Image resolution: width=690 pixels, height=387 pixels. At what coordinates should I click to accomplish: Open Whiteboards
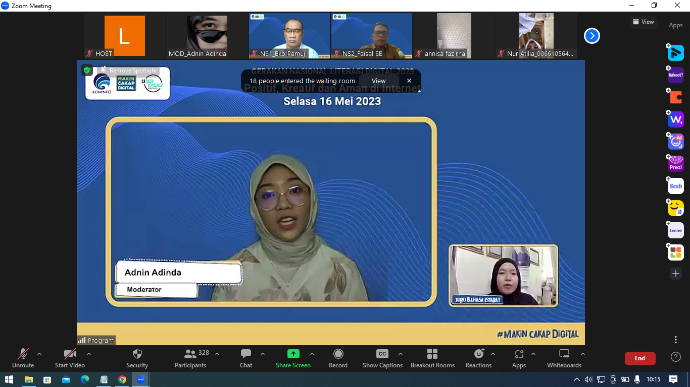(x=564, y=358)
